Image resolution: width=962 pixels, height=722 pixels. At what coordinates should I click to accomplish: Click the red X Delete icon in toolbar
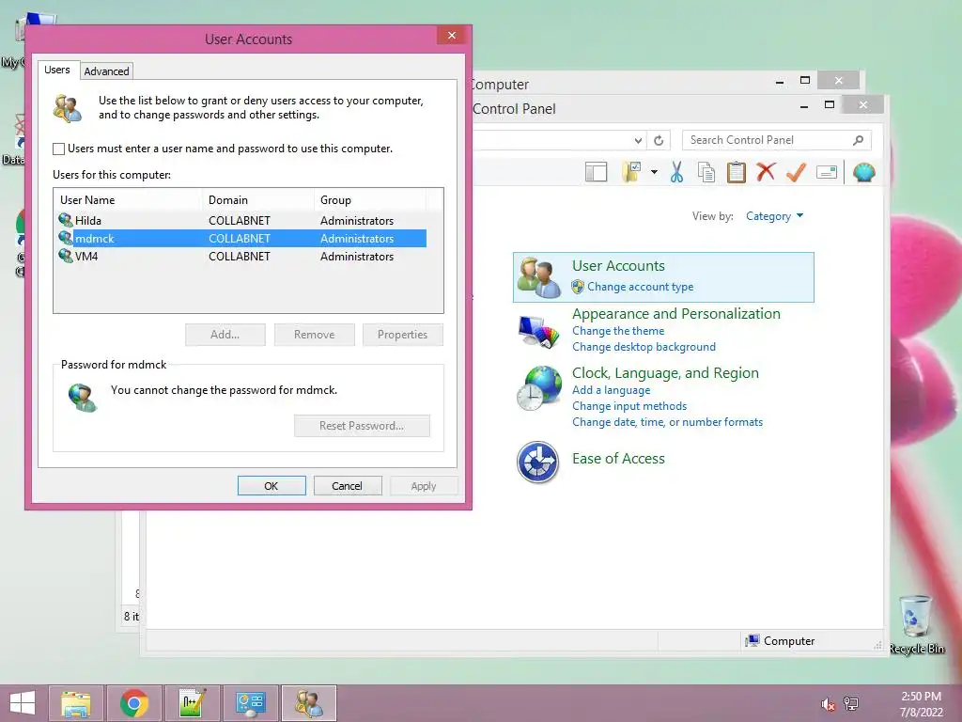(x=766, y=172)
